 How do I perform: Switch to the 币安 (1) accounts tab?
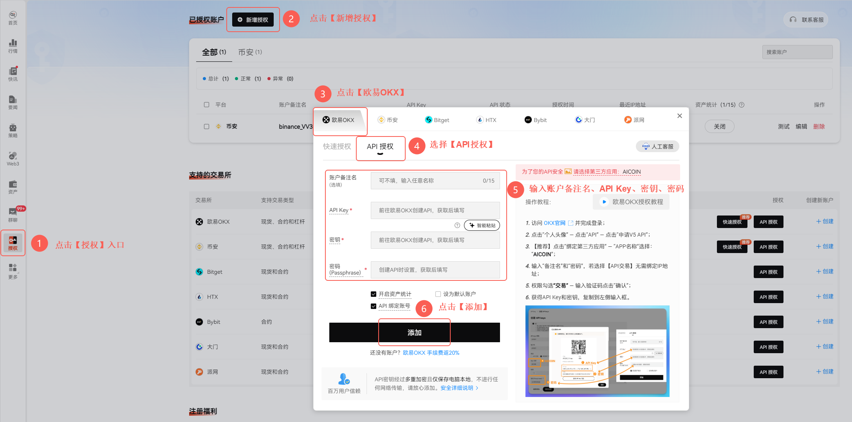[250, 52]
